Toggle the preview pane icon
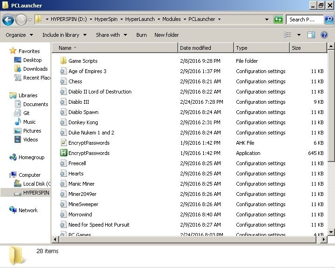This screenshot has width=335, height=268. point(311,35)
